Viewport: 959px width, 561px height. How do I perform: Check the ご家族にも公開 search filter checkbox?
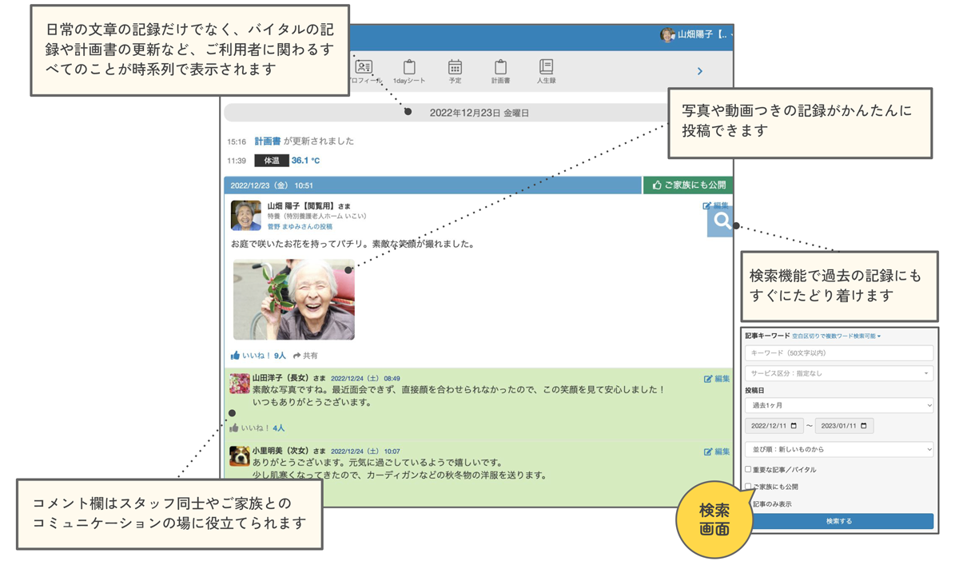click(x=748, y=486)
